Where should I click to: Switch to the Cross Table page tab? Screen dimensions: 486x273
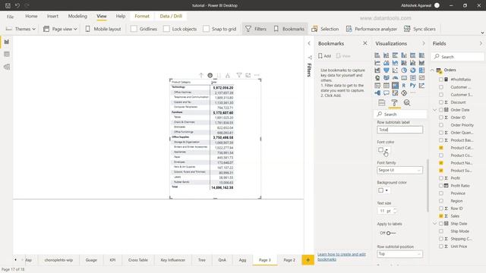point(138,260)
